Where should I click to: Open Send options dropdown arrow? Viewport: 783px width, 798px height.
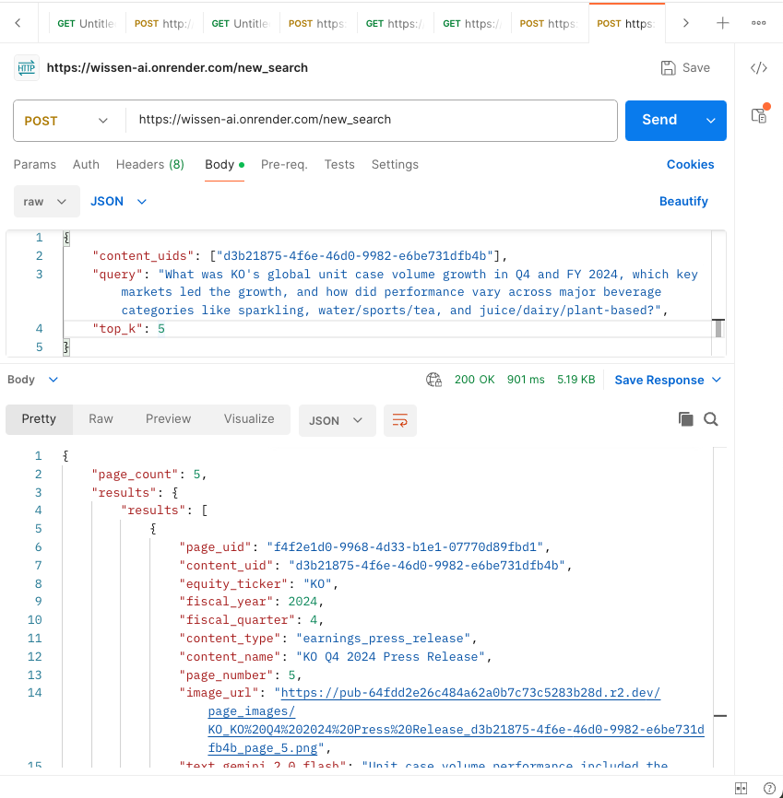[x=711, y=120]
